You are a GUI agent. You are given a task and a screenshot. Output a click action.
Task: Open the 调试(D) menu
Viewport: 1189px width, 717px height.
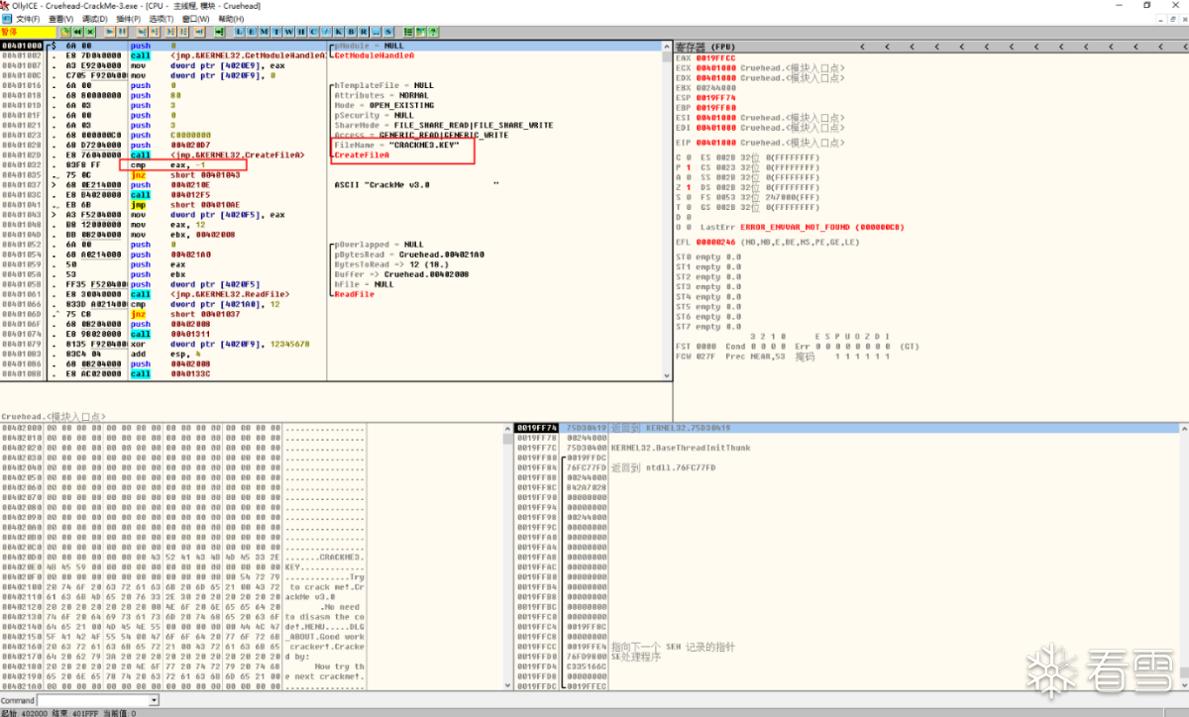tap(95, 19)
